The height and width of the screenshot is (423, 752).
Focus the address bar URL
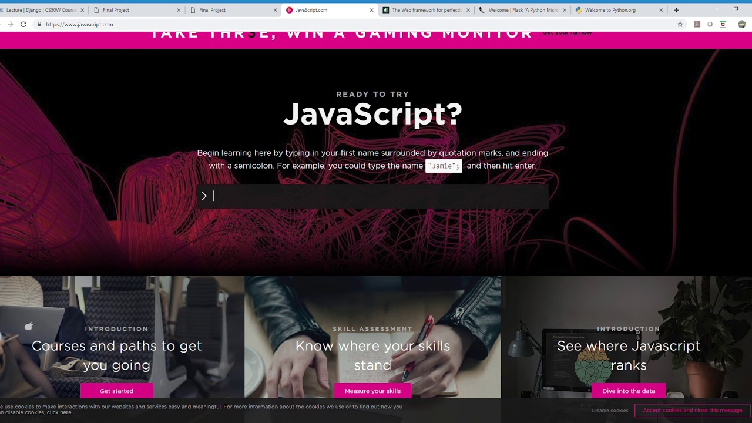[x=79, y=24]
